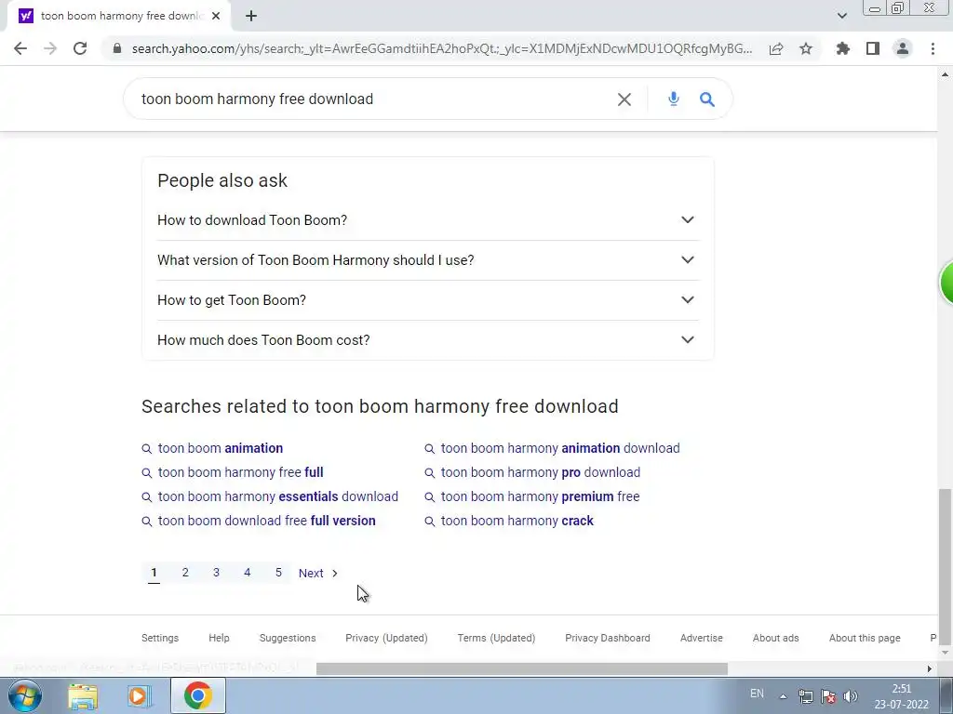Close the toon boom harmony tab
The image size is (953, 714).
tap(216, 16)
